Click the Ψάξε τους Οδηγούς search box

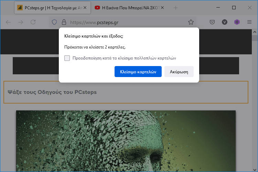click(x=126, y=92)
